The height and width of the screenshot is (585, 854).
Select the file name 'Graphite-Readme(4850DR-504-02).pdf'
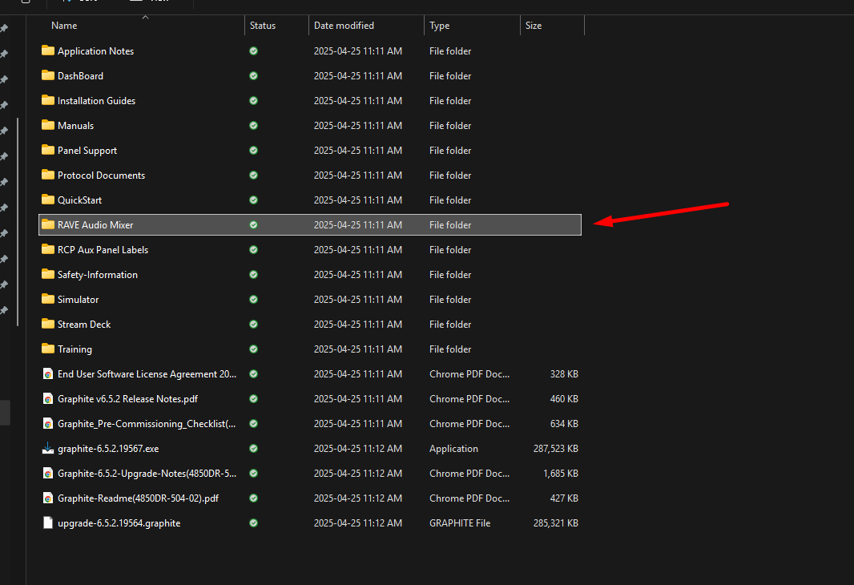[139, 498]
